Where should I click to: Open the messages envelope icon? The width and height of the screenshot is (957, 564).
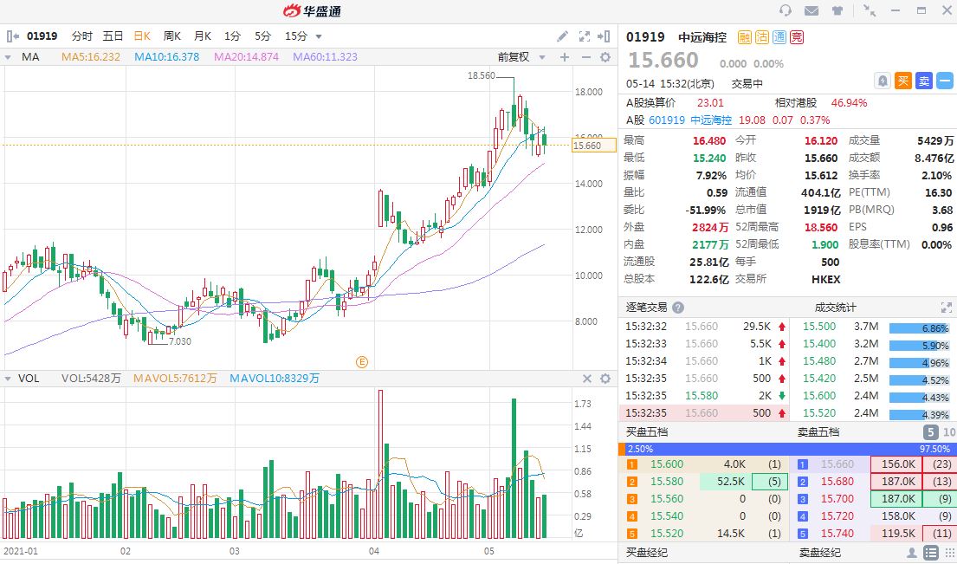tap(812, 10)
